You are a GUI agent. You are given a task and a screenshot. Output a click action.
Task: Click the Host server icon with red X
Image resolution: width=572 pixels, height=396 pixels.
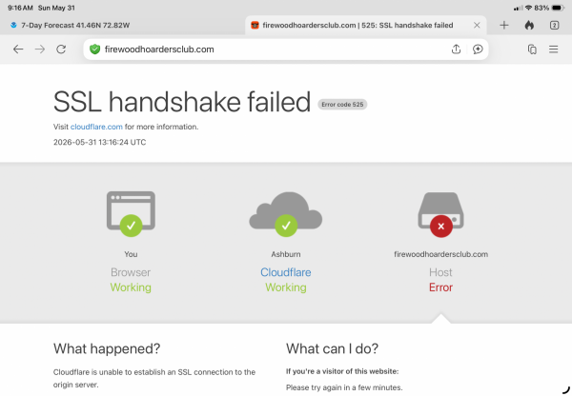pyautogui.click(x=440, y=214)
